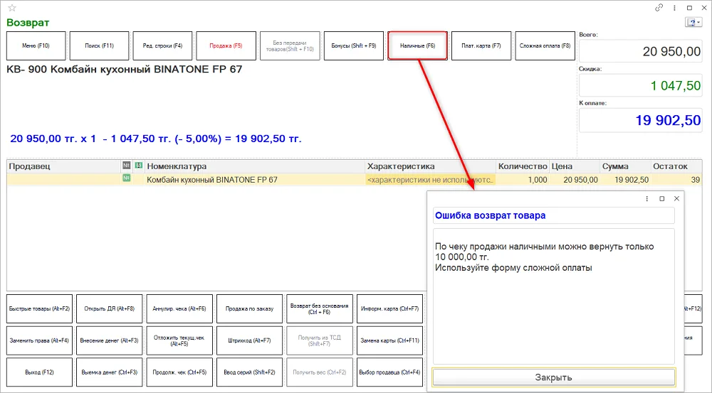The image size is (712, 393).
Task: Open Сложная оплата (F8) form
Action: pos(545,45)
